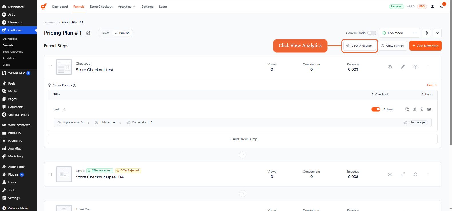Click the Store Checkout test step thumbnail
Image resolution: width=452 pixels, height=211 pixels.
click(64, 67)
